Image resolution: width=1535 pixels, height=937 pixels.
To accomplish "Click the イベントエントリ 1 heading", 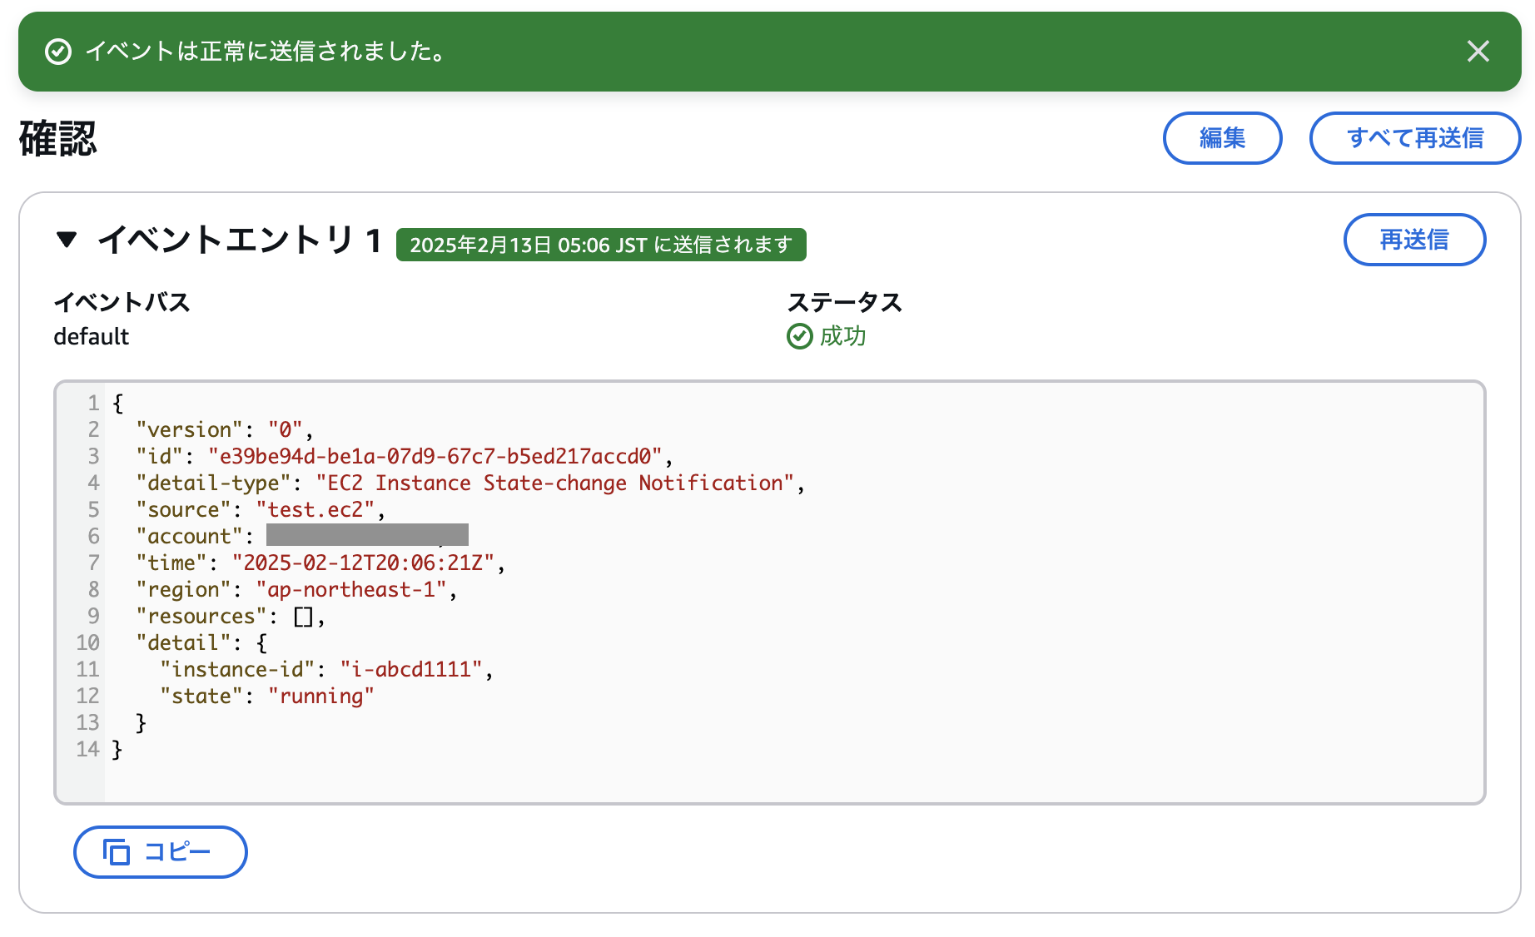I will pos(240,240).
